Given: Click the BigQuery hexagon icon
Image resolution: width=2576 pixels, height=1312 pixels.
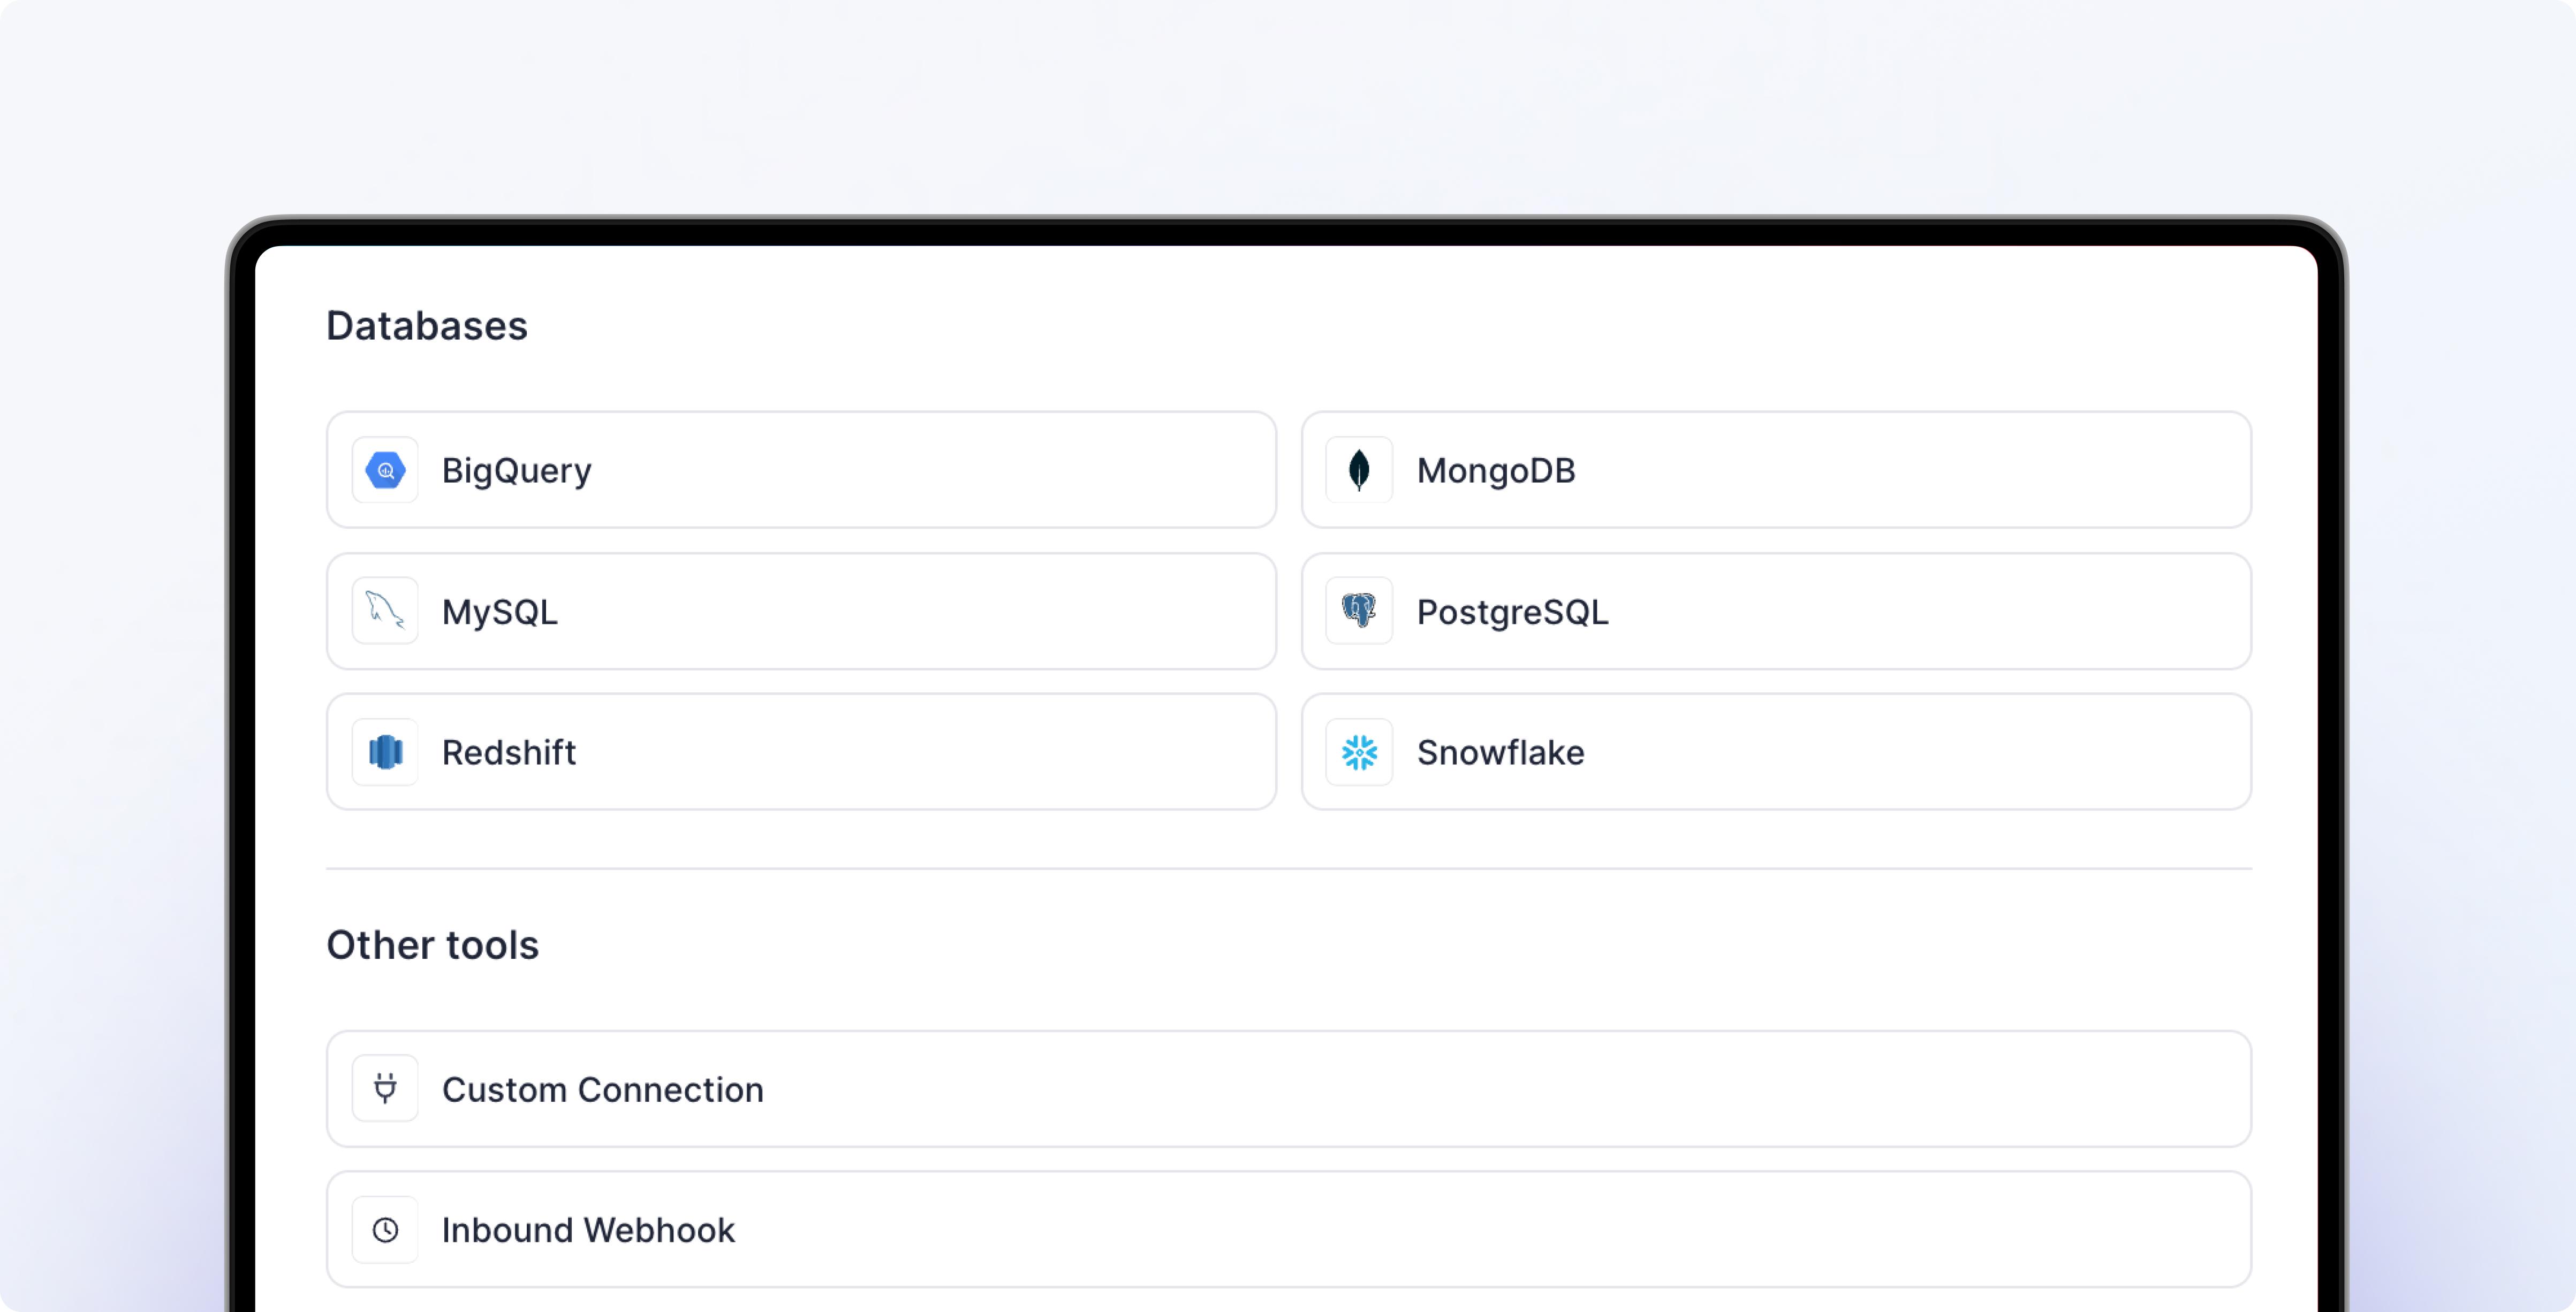Looking at the screenshot, I should point(385,470).
